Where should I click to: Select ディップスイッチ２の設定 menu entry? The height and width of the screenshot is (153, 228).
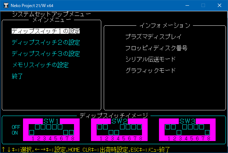(x=45, y=43)
